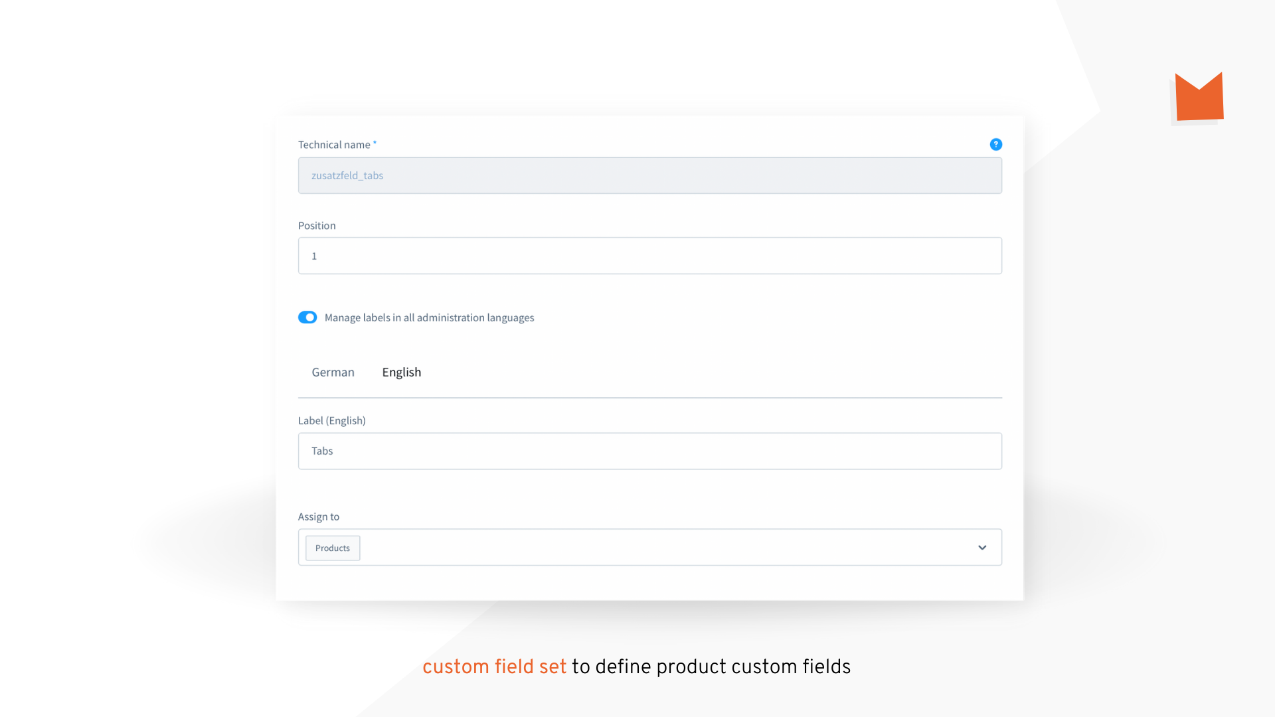1275x717 pixels.
Task: Switch to the German language tab
Action: [x=333, y=372]
